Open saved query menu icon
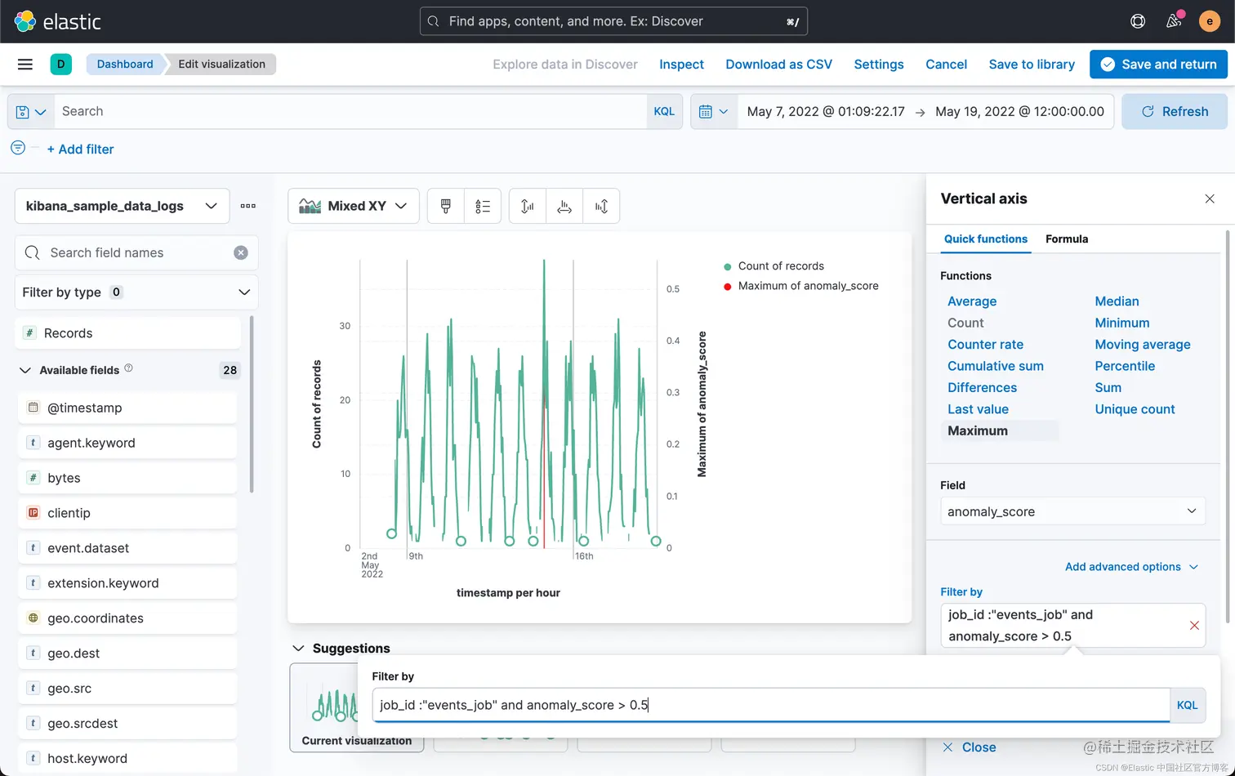The image size is (1235, 776). click(31, 111)
